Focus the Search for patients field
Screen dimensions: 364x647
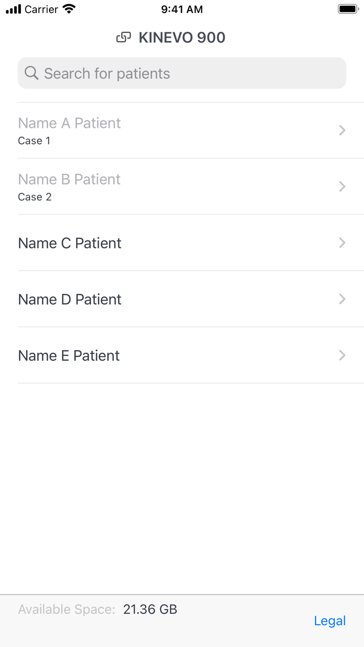click(x=182, y=73)
